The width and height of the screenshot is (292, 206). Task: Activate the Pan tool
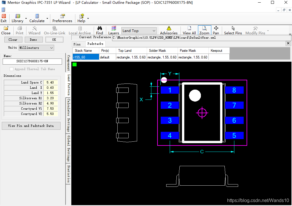point(216,30)
